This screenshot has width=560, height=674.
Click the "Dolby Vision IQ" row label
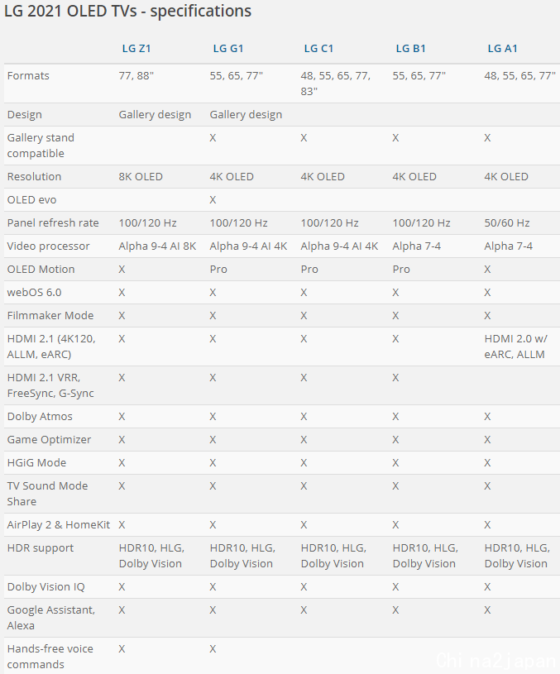[45, 587]
